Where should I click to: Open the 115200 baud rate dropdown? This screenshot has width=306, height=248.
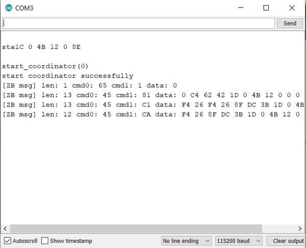239,241
